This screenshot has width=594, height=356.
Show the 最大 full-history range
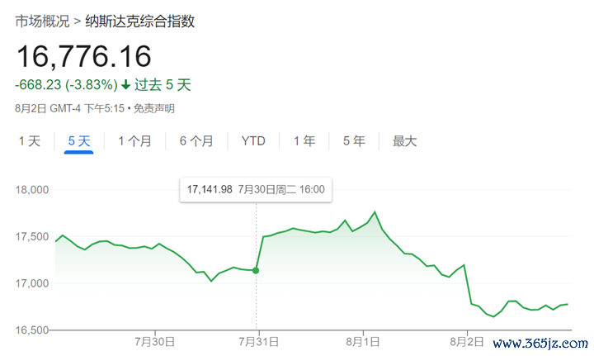(x=404, y=141)
